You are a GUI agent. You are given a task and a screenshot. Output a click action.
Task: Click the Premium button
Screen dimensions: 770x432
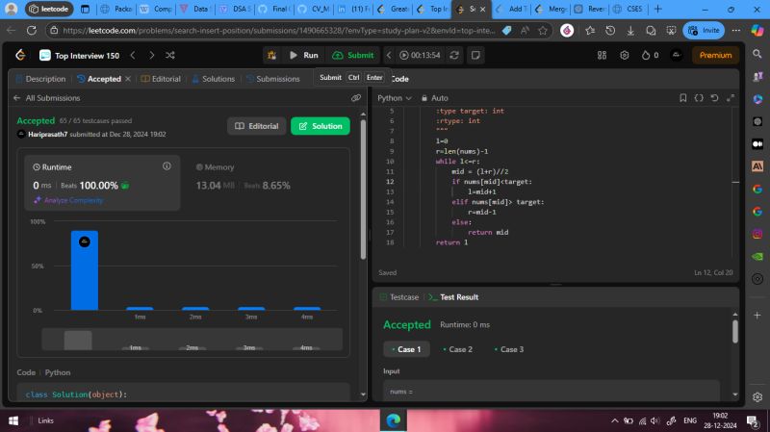click(x=715, y=56)
